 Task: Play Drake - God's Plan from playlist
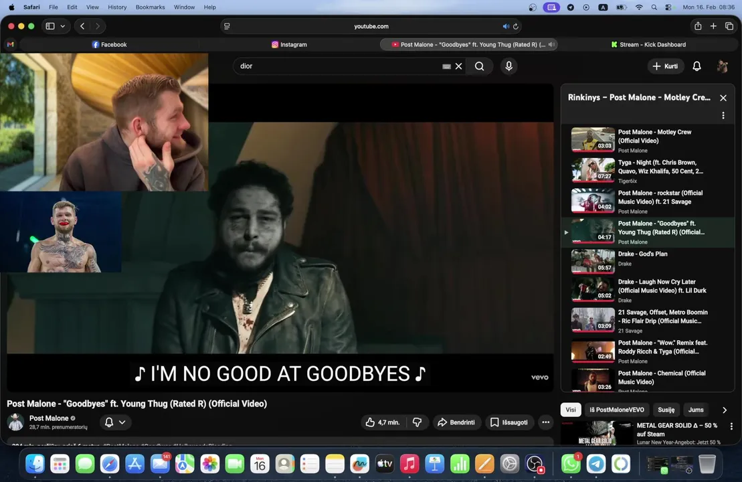click(x=647, y=261)
